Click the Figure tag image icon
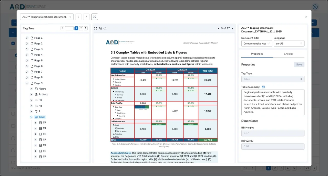 [x=36, y=89]
